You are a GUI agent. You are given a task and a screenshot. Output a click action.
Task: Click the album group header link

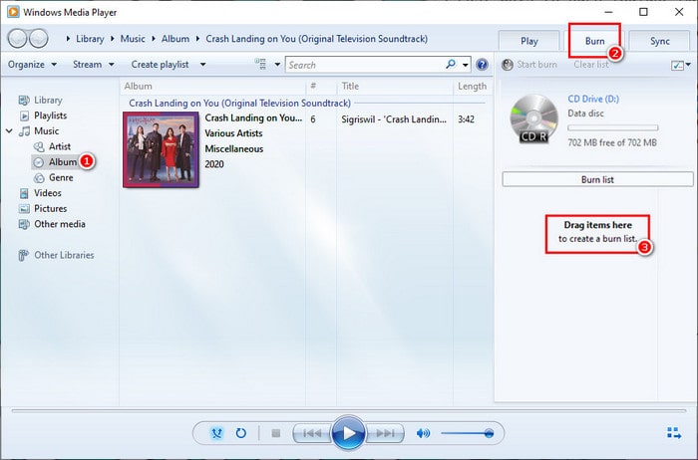click(x=239, y=104)
